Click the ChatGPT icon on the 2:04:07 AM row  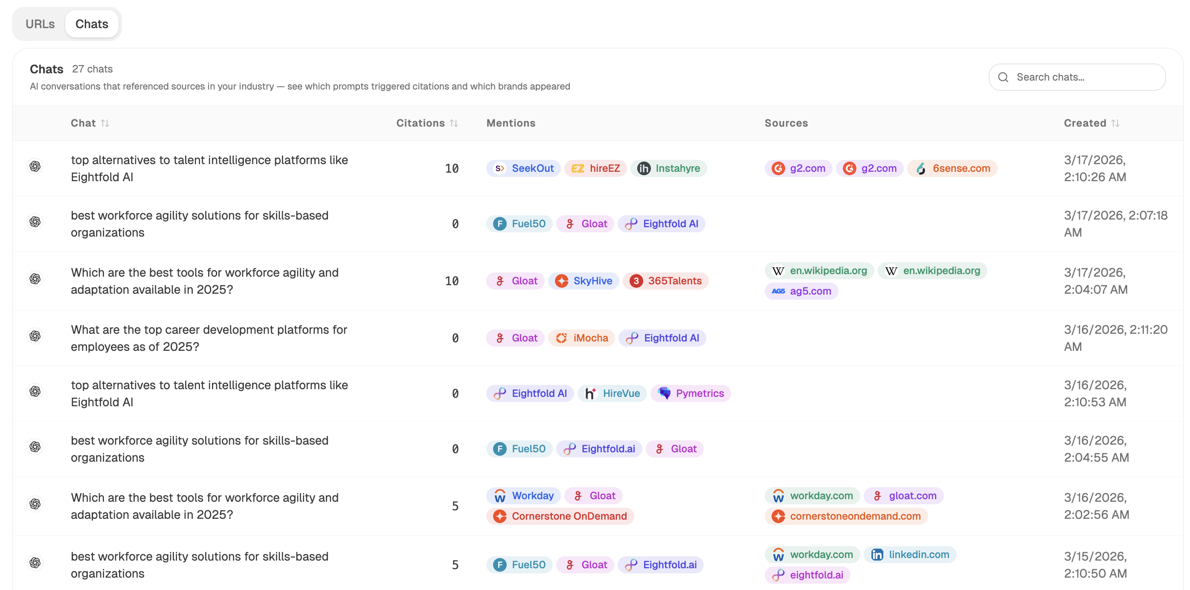tap(35, 279)
